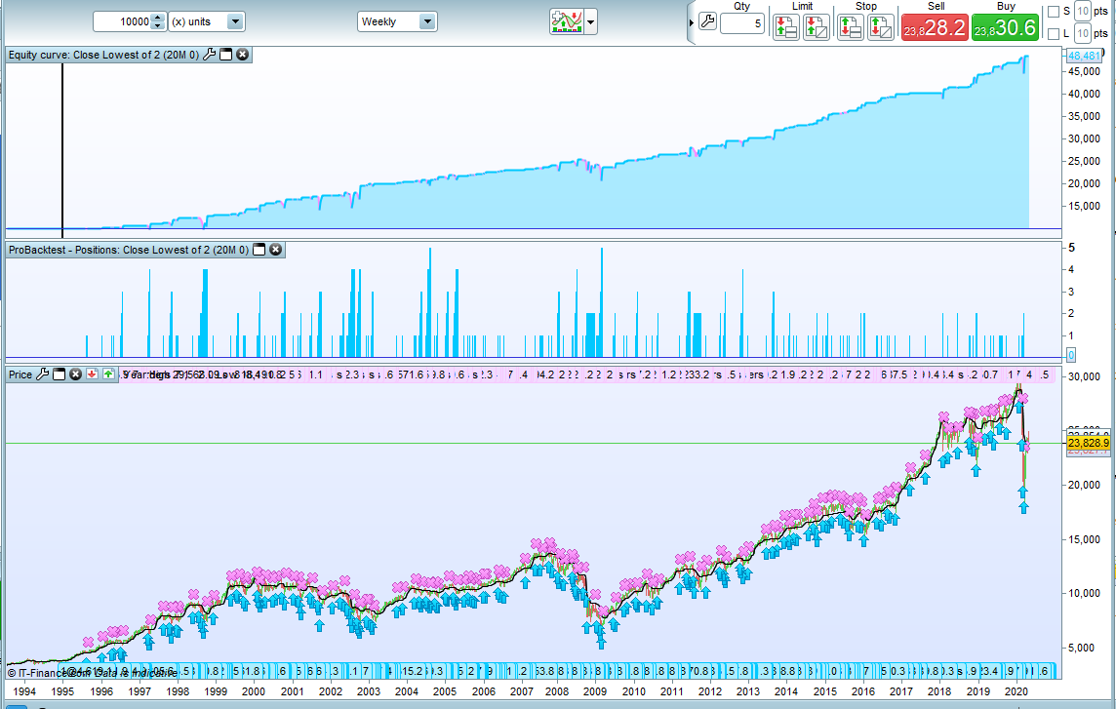Click second Stop order icon

[881, 27]
